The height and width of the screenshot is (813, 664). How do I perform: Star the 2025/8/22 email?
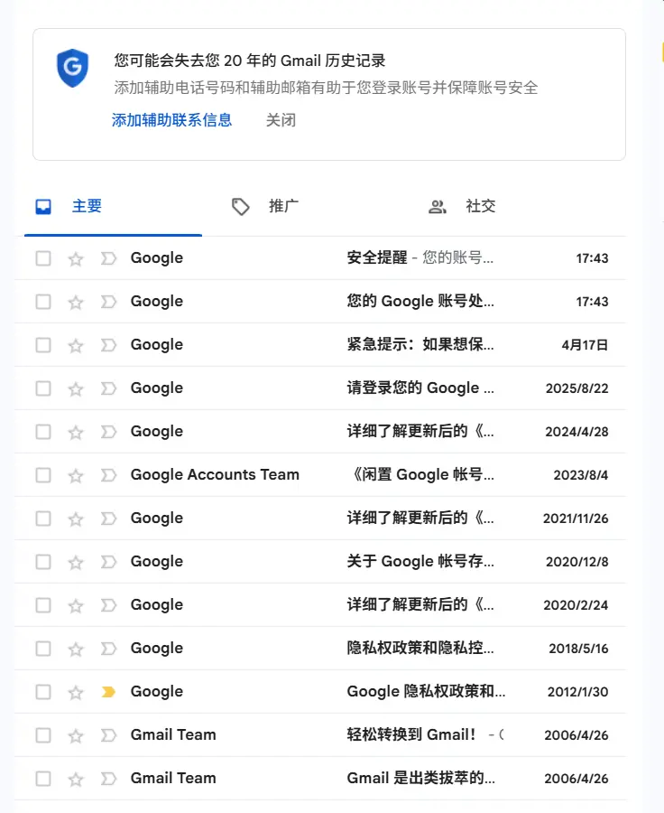click(x=76, y=388)
